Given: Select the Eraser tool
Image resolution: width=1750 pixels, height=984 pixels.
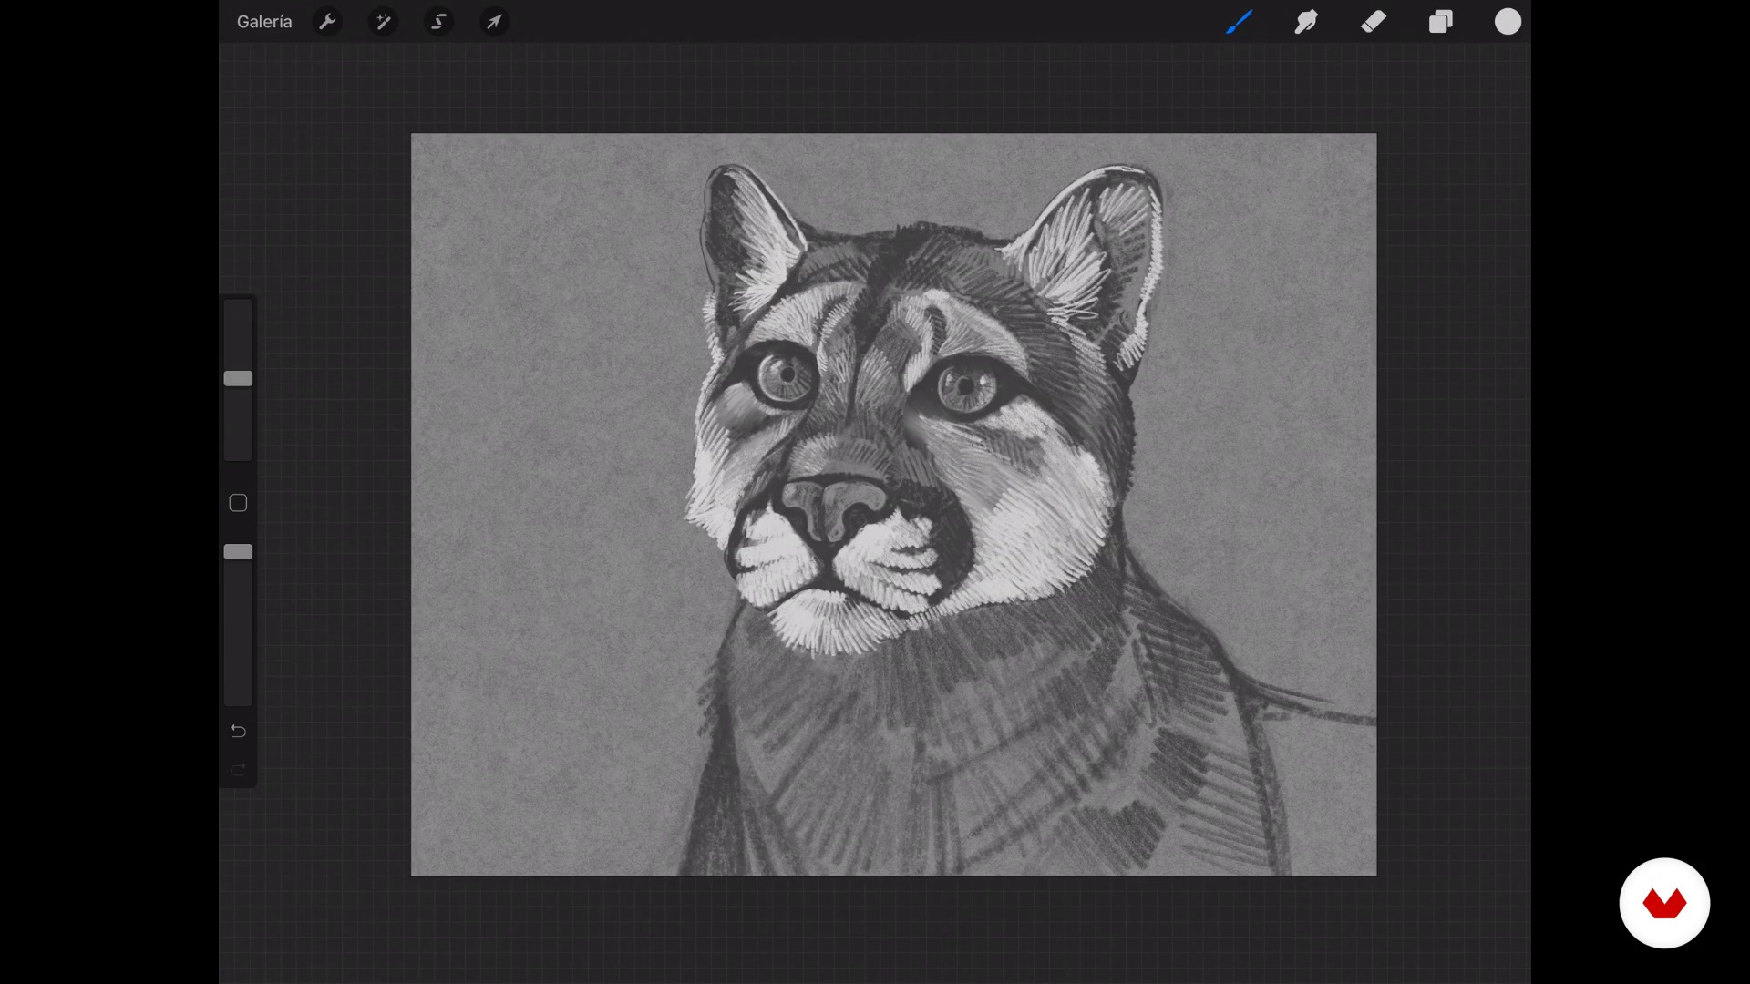Looking at the screenshot, I should tap(1374, 22).
